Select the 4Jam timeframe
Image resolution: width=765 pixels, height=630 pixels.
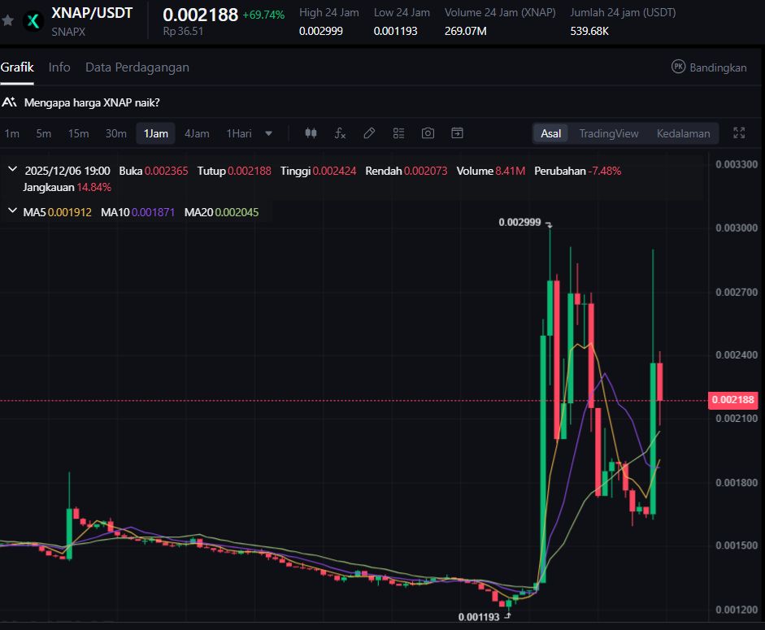tap(197, 133)
